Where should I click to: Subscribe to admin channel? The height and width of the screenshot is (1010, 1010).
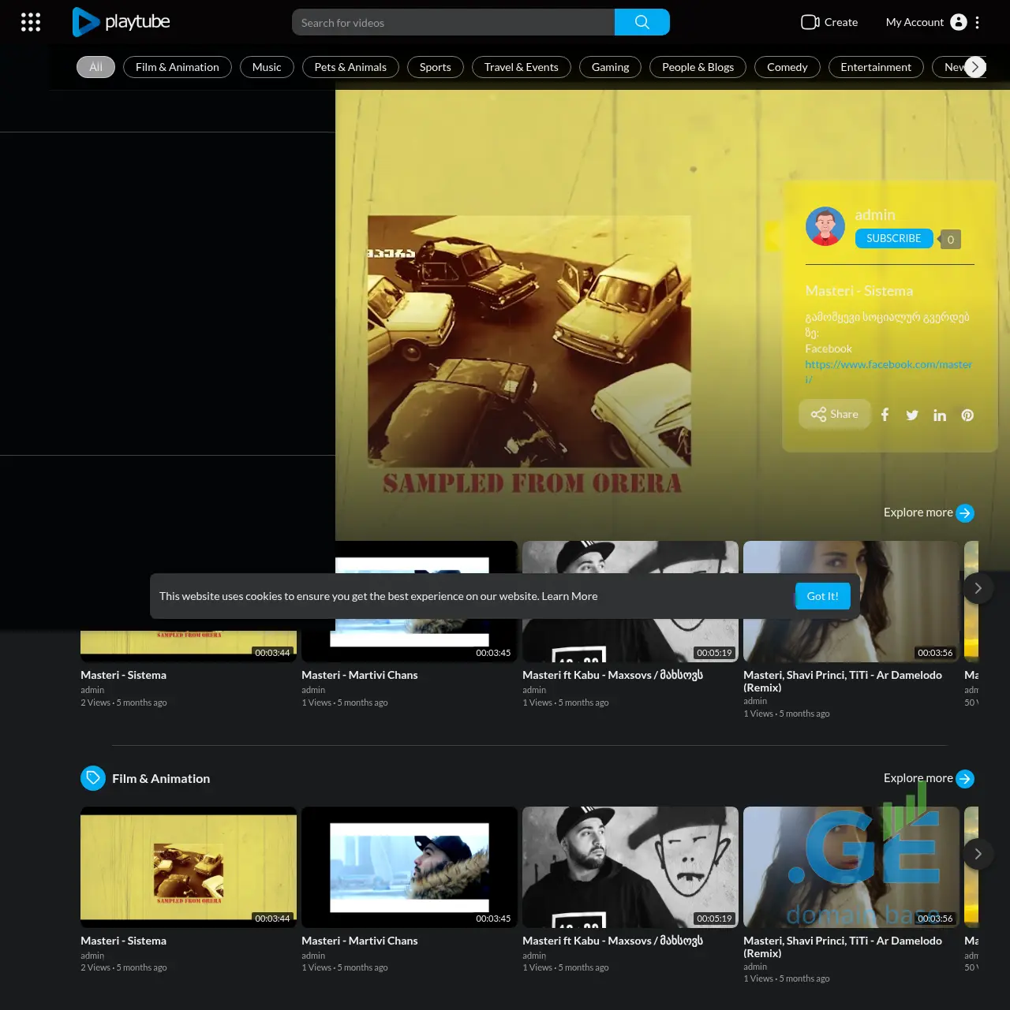893,238
